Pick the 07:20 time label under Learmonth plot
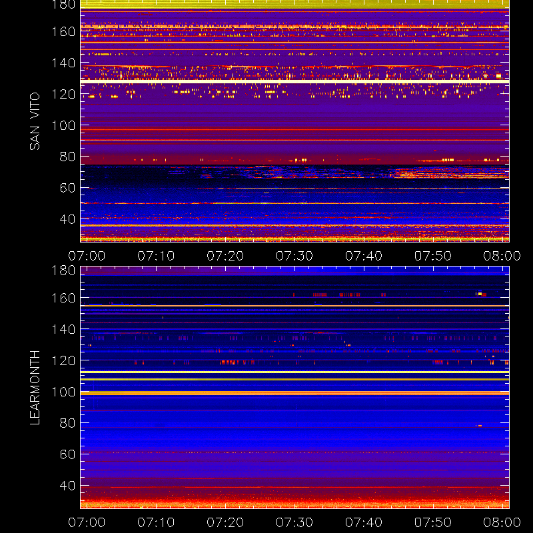Screen dimensions: 533x533 click(225, 522)
